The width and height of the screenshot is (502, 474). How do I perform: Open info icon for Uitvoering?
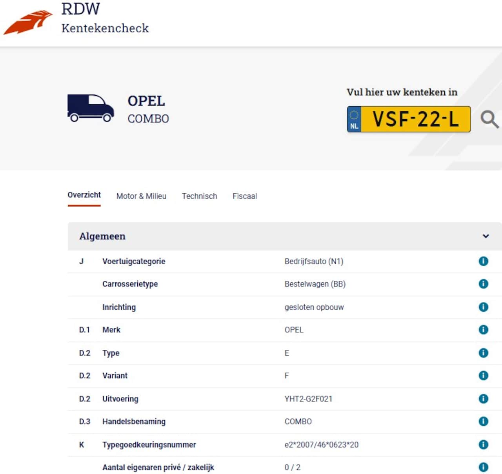click(483, 399)
